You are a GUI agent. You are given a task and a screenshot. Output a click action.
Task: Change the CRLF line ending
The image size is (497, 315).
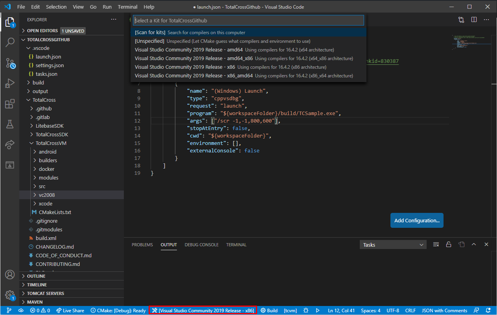click(410, 310)
